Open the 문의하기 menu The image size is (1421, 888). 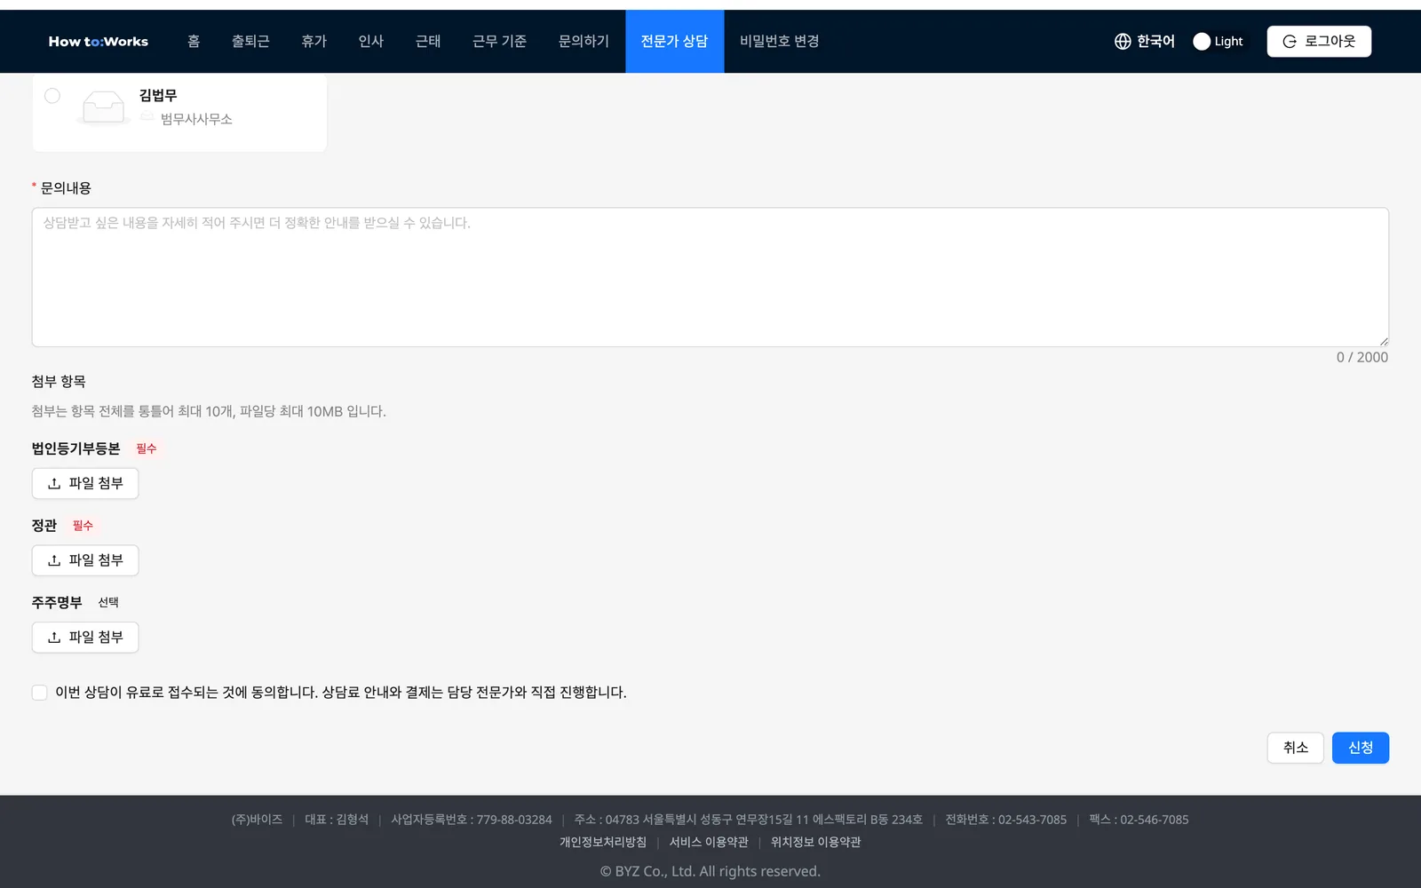[583, 42]
